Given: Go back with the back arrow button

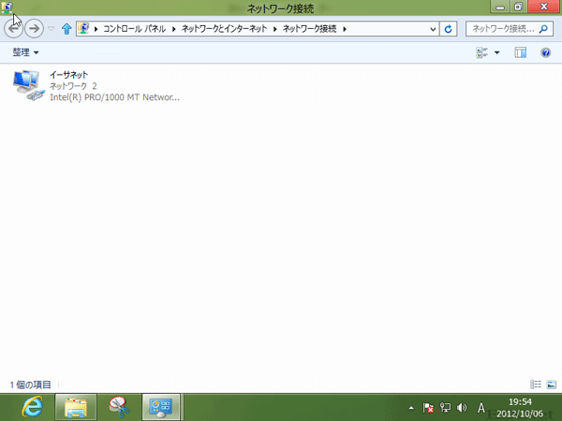Looking at the screenshot, I should click(14, 28).
